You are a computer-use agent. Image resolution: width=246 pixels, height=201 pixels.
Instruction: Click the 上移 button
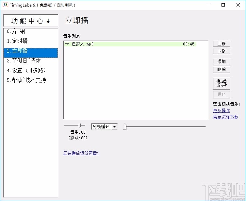pos(221,43)
